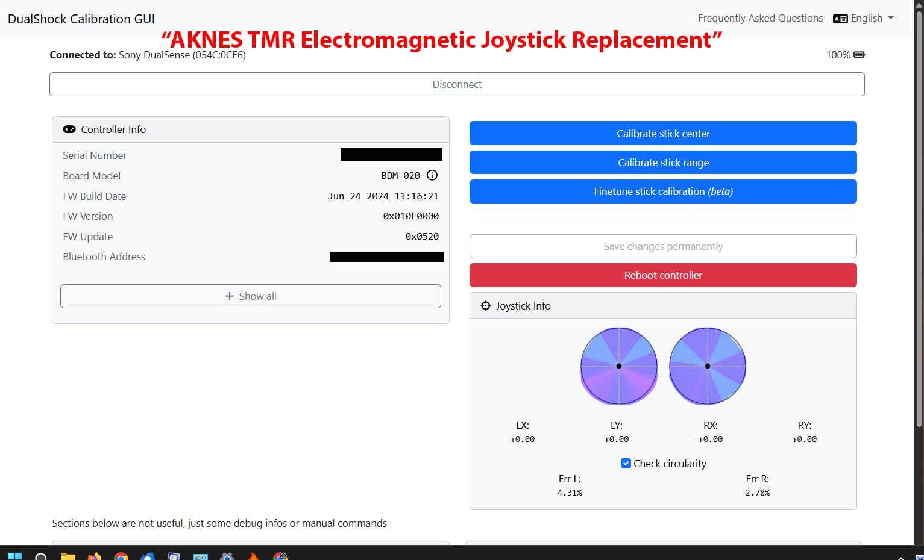This screenshot has height=560, width=924.
Task: Click FW Build Date value Jun 24 2024
Action: click(x=383, y=196)
